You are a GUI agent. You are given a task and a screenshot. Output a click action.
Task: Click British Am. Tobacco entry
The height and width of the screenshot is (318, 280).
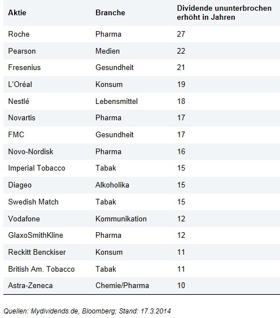[41, 269]
